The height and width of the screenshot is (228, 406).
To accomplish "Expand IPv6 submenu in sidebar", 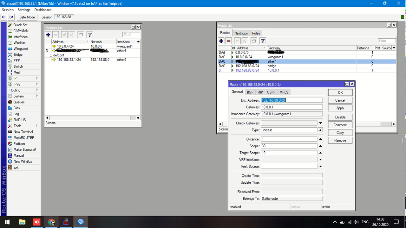I will (x=37, y=84).
